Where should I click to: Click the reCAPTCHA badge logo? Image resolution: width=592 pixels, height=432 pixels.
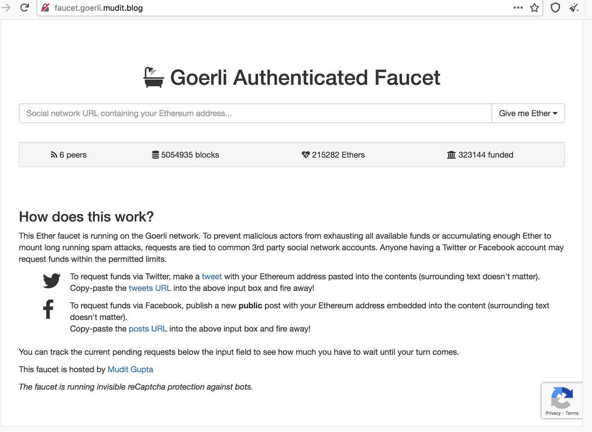(x=562, y=397)
